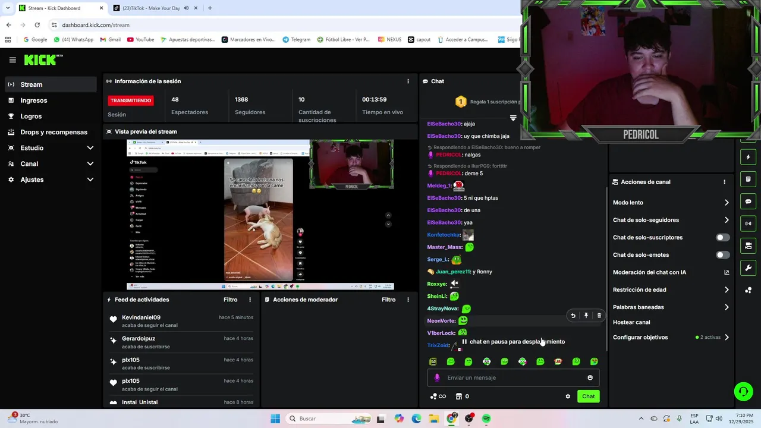Image resolution: width=761 pixels, height=428 pixels.
Task: Click Filtro in Acciones de moderador
Action: coord(388,300)
